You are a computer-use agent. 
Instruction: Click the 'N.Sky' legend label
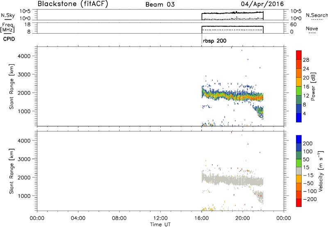coord(8,15)
